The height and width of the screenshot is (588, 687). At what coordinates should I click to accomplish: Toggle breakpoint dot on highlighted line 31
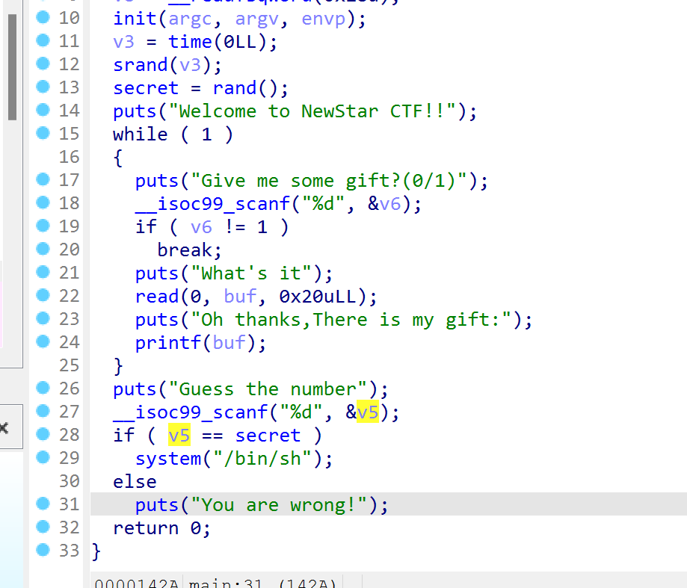tap(44, 504)
